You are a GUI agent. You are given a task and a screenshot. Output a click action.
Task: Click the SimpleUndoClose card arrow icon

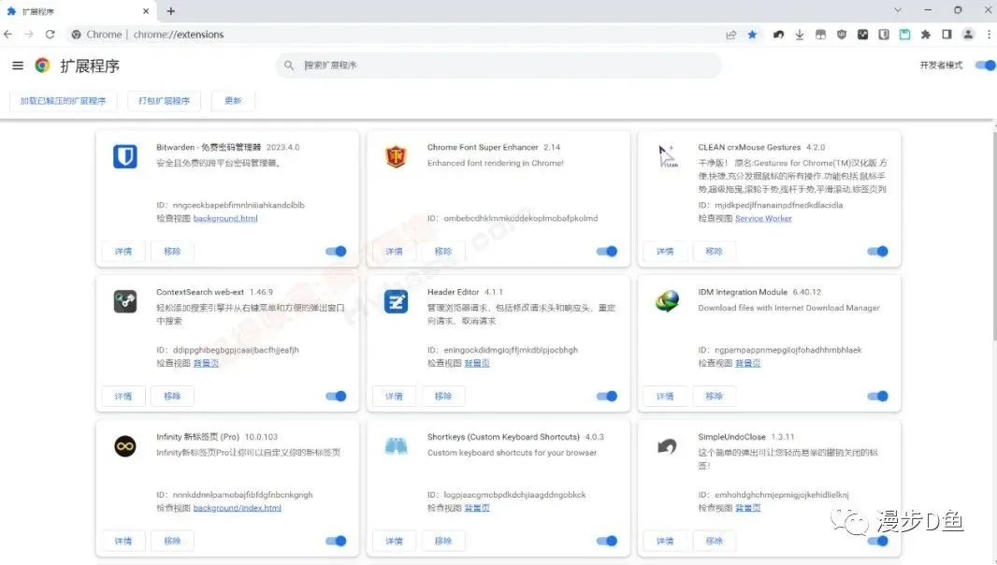point(667,446)
